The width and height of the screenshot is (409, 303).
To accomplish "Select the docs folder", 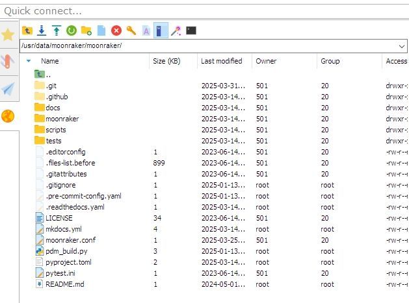I will [47, 108].
